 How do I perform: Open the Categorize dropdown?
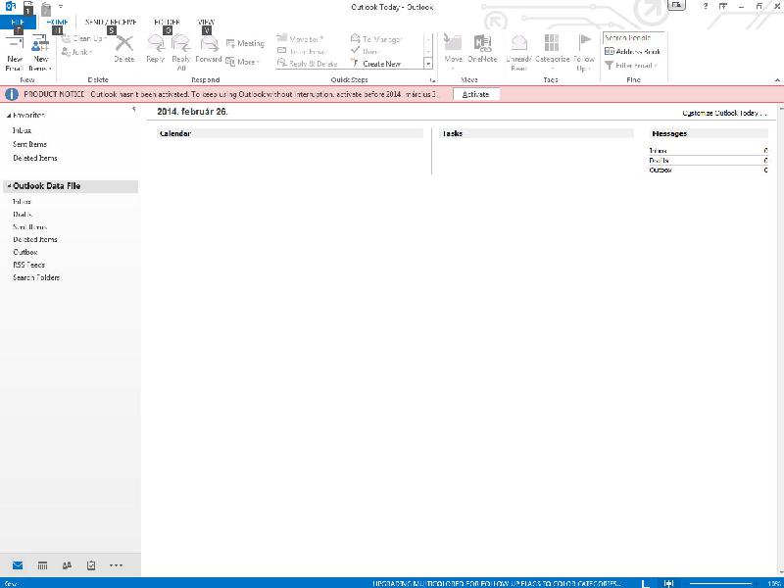(x=552, y=53)
